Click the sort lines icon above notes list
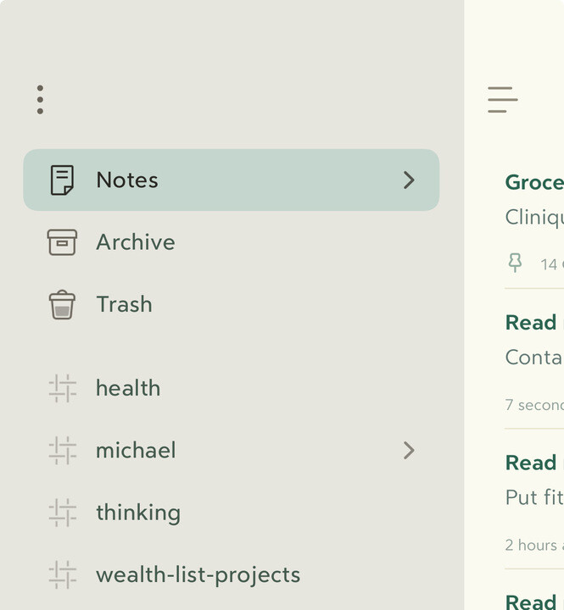 pos(502,100)
